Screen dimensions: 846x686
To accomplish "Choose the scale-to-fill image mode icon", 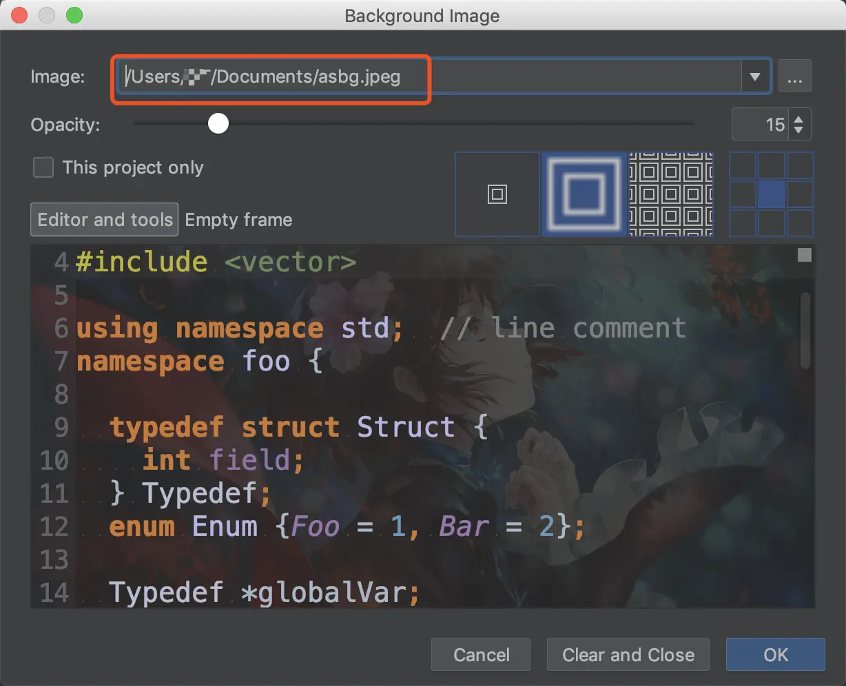I will click(584, 194).
